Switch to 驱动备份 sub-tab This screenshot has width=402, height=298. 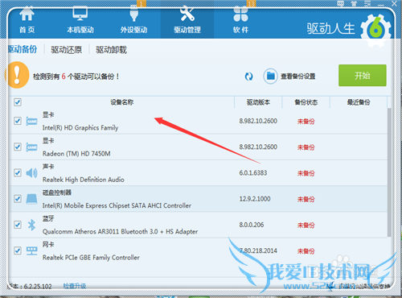22,49
